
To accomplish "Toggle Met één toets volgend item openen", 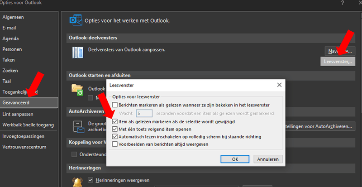I will pyautogui.click(x=115, y=129).
